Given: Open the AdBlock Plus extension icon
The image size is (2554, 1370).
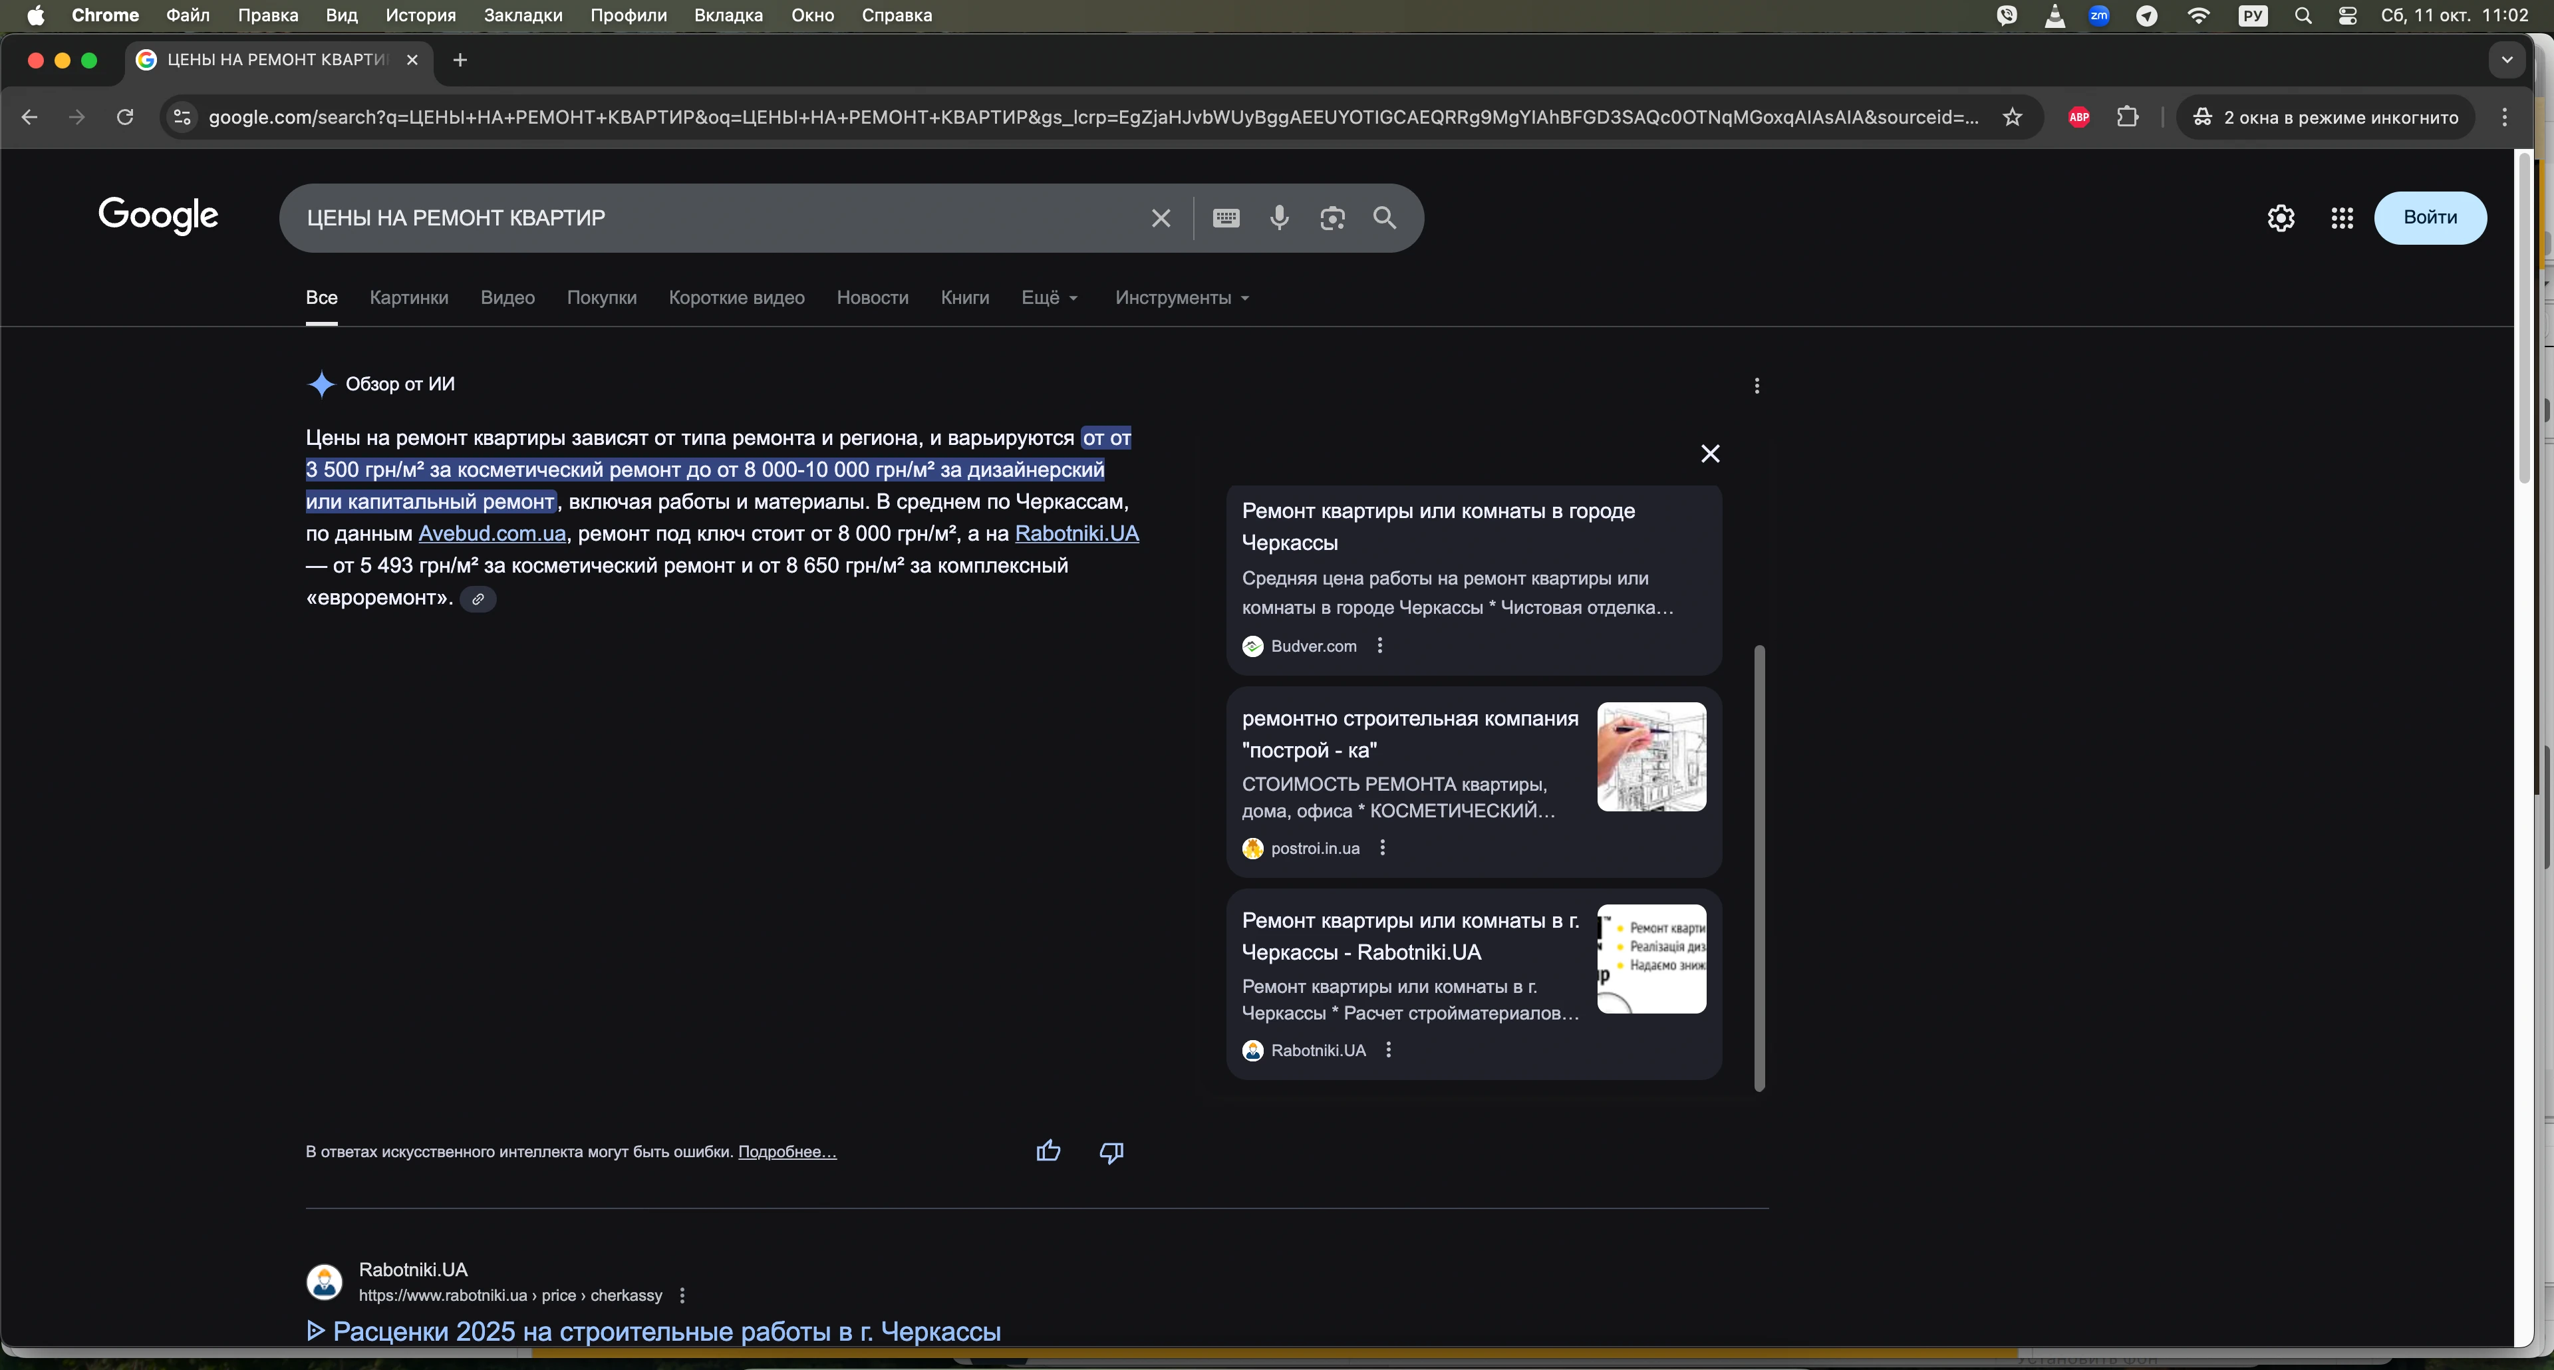Looking at the screenshot, I should [2079, 117].
